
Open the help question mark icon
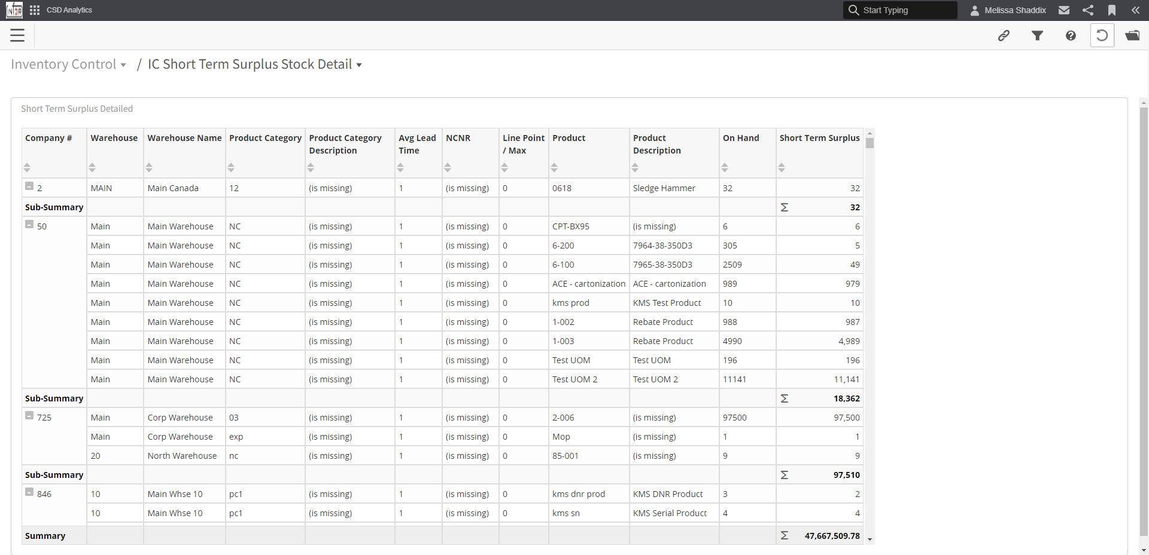(1071, 36)
